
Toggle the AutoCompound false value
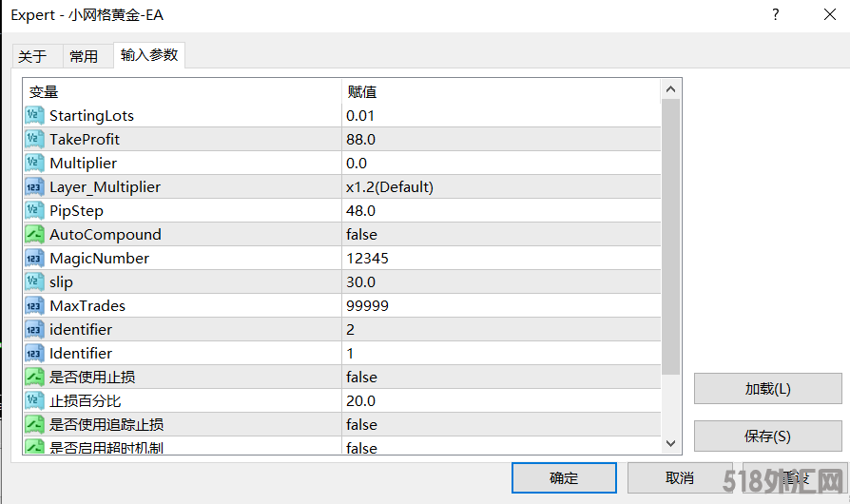tap(361, 235)
